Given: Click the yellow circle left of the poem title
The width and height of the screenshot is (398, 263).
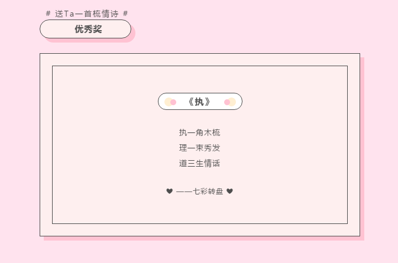Looking at the screenshot, I should (x=168, y=102).
